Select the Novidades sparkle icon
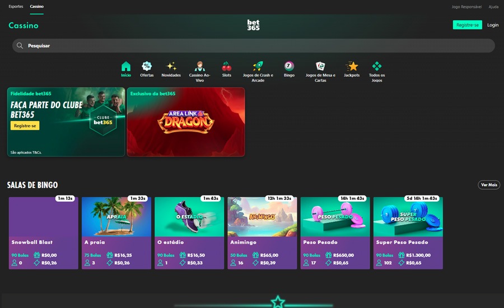The width and height of the screenshot is (504, 308). point(171,66)
